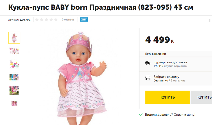Open the last packaging box thumbnail
The image size is (212, 125).
click(14, 103)
